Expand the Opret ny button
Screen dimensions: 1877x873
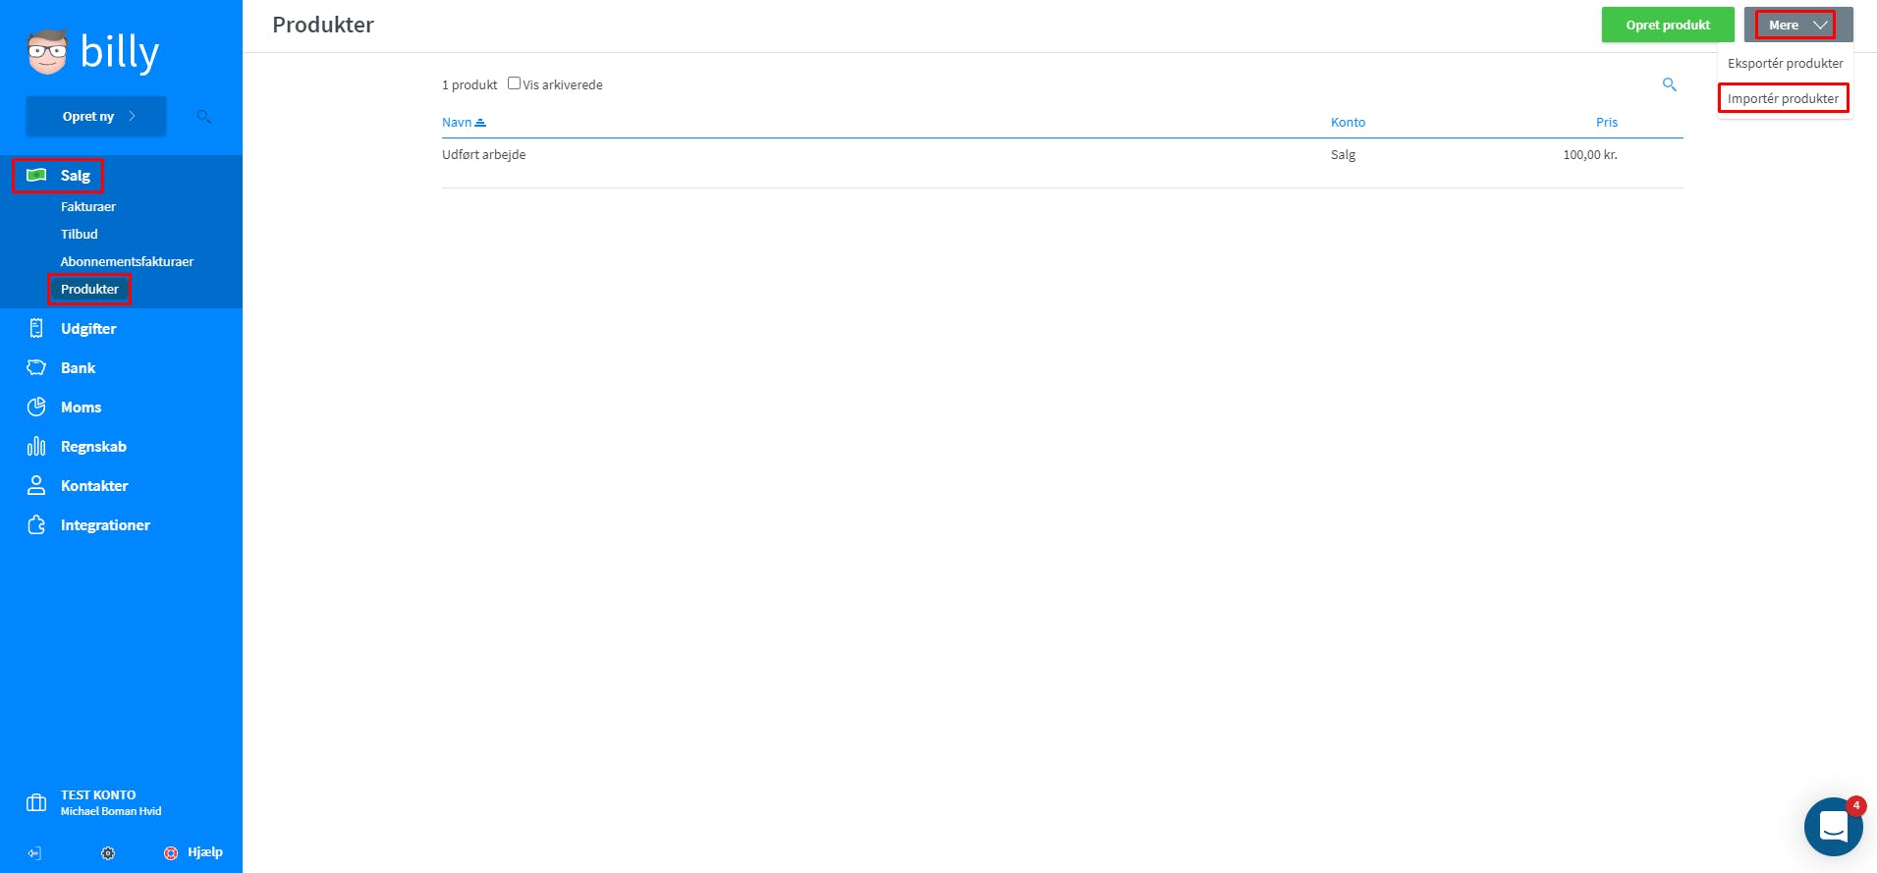pyautogui.click(x=96, y=116)
